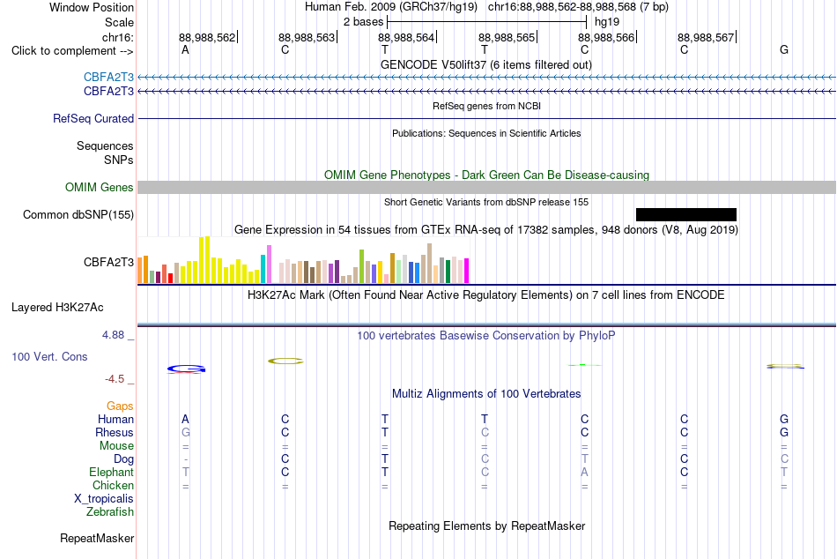
Task: Click the SNPs track label
Action: pos(119,160)
